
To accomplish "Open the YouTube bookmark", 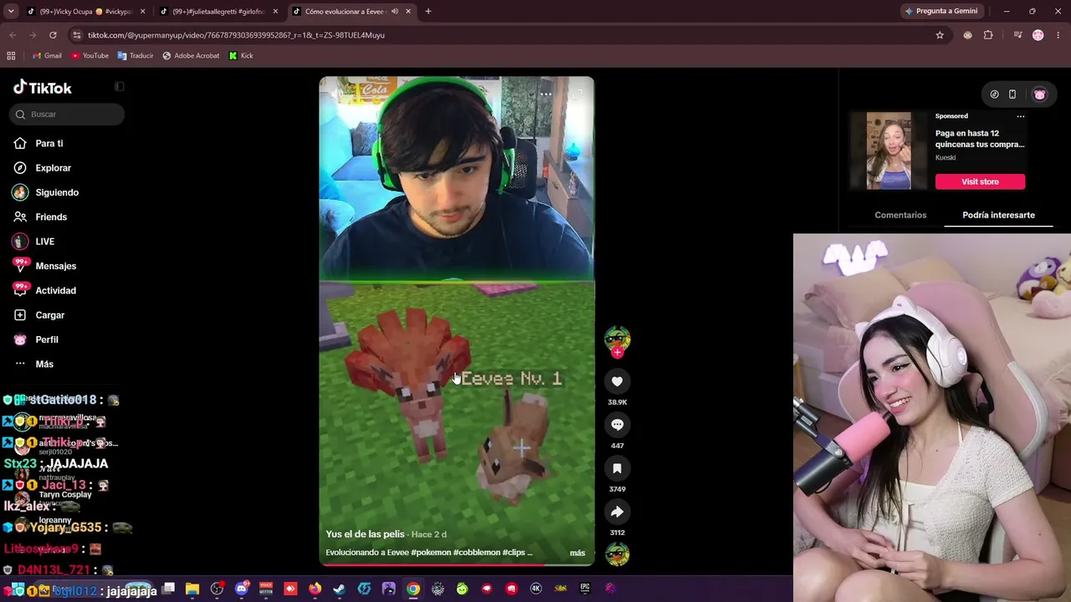I will pos(90,56).
